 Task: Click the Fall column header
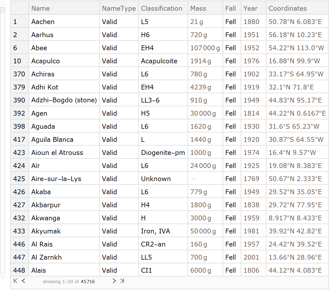(230, 8)
